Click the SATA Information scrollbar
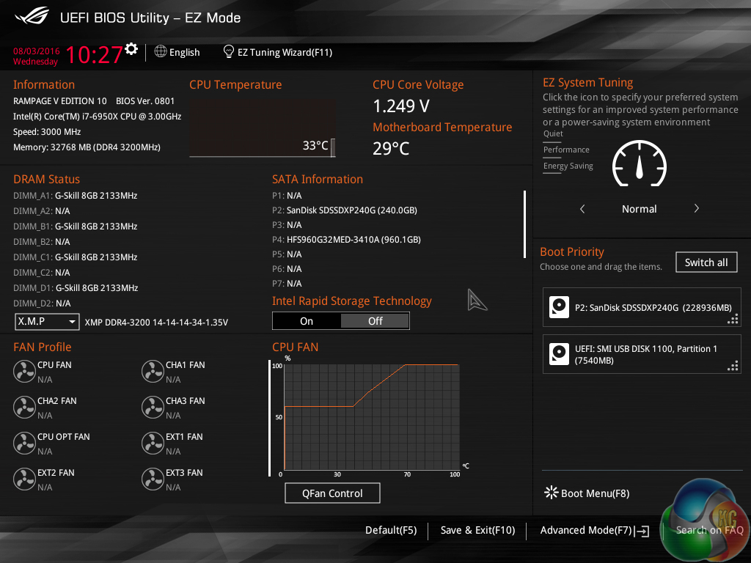This screenshot has width=751, height=563. click(x=525, y=224)
